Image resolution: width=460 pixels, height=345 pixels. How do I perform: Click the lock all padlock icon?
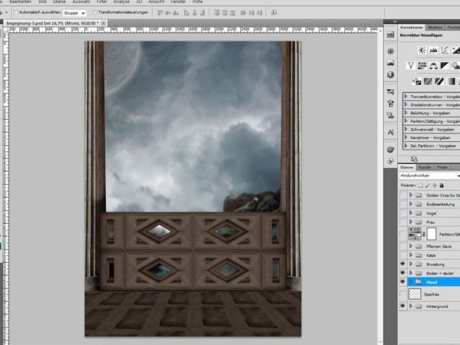click(442, 186)
